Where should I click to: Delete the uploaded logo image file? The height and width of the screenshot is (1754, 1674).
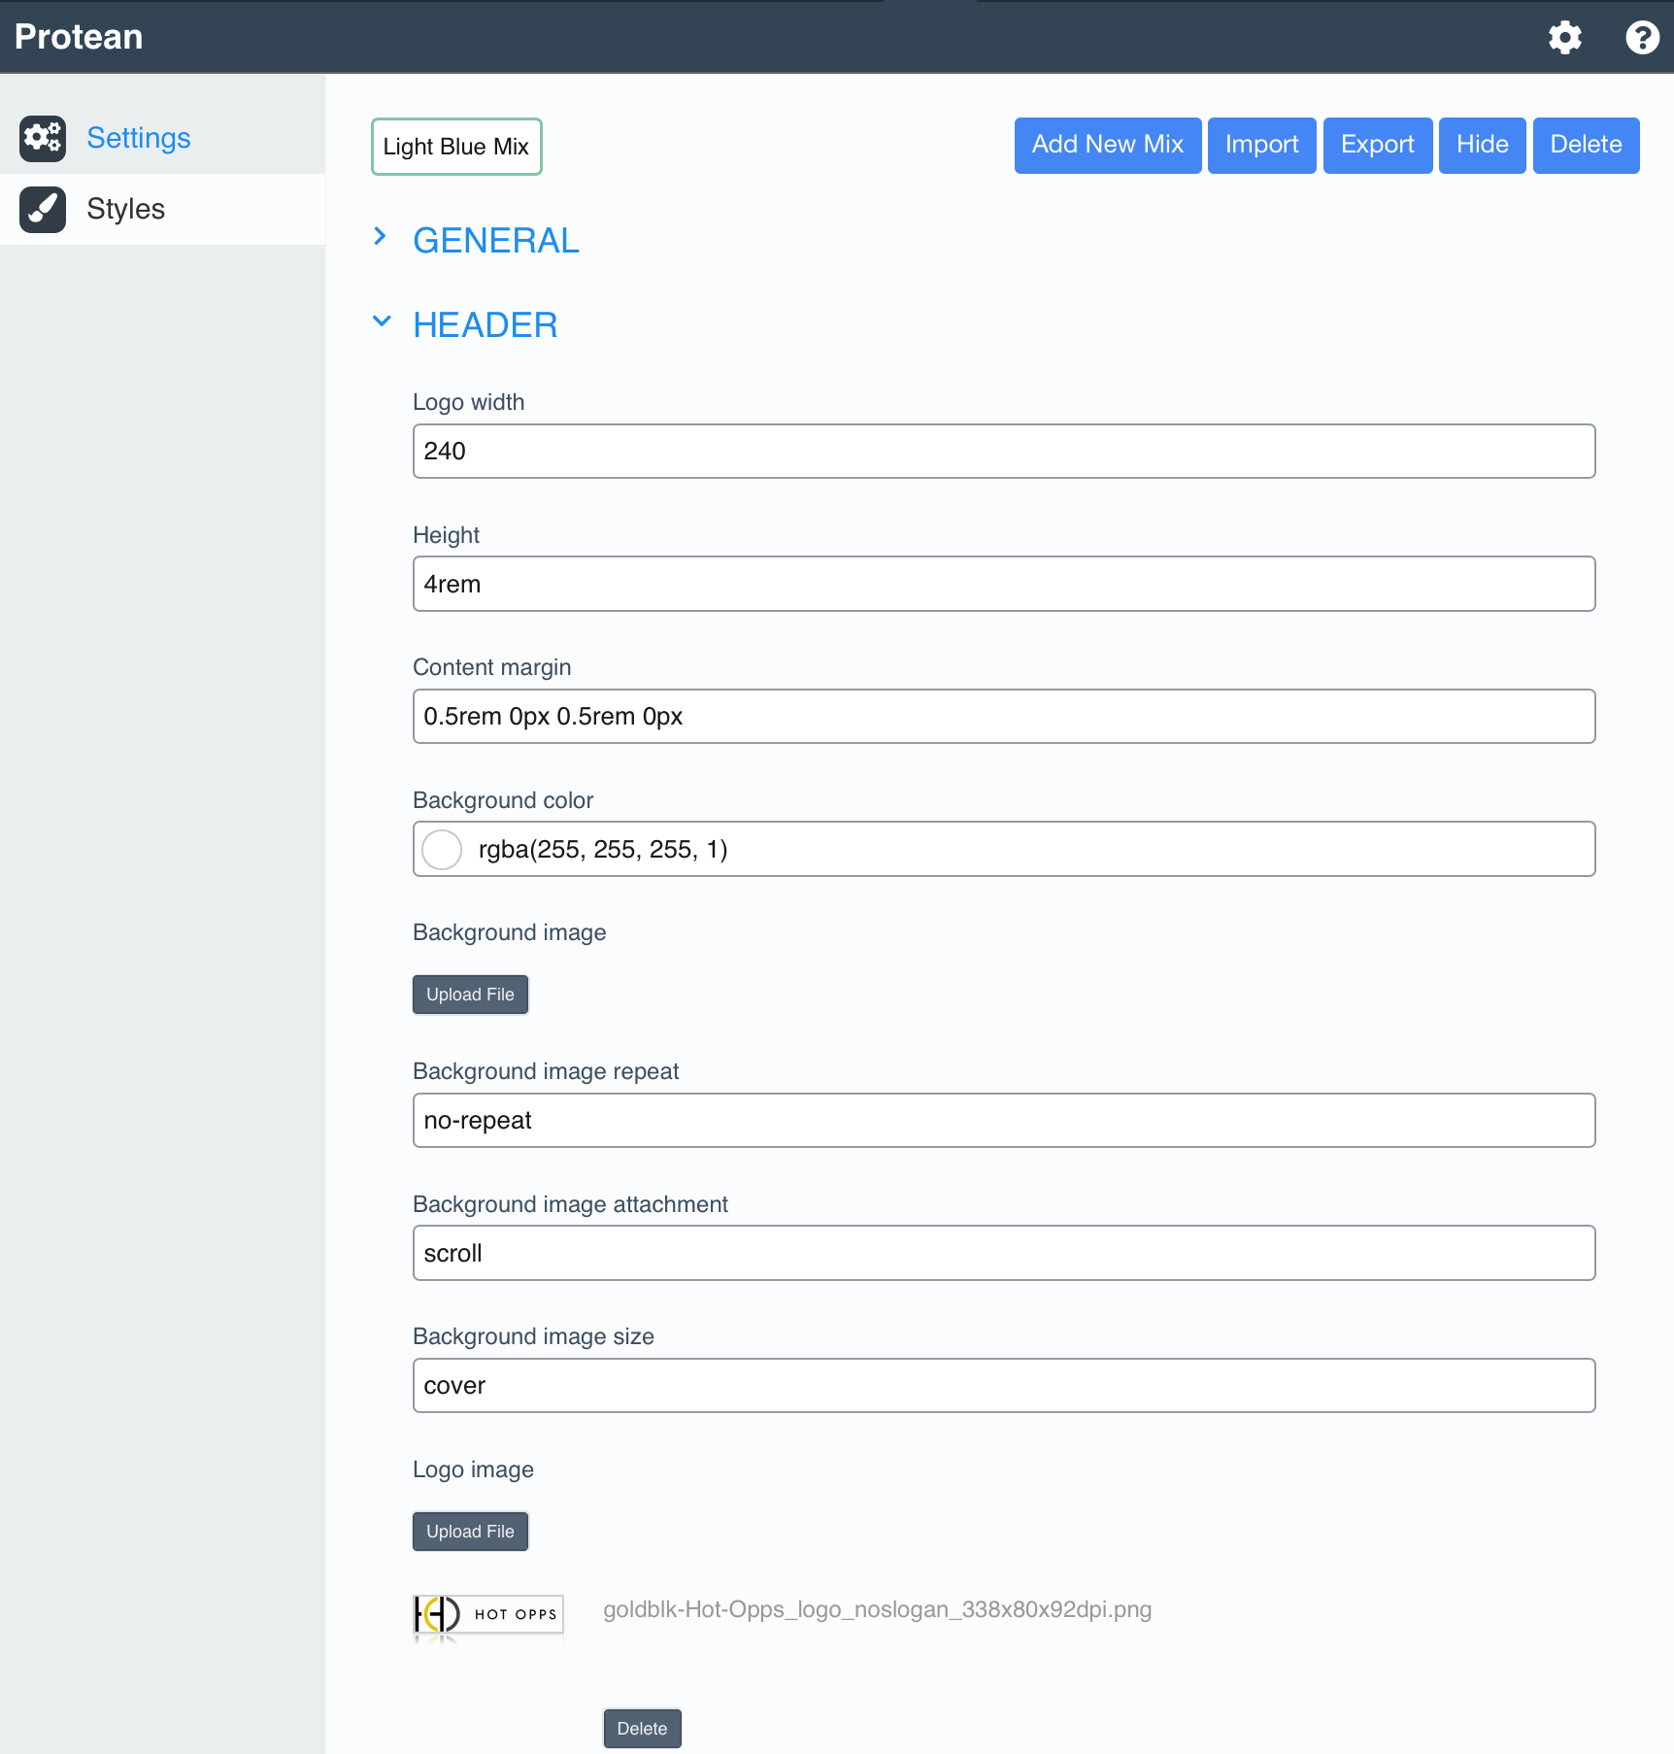tap(642, 1729)
